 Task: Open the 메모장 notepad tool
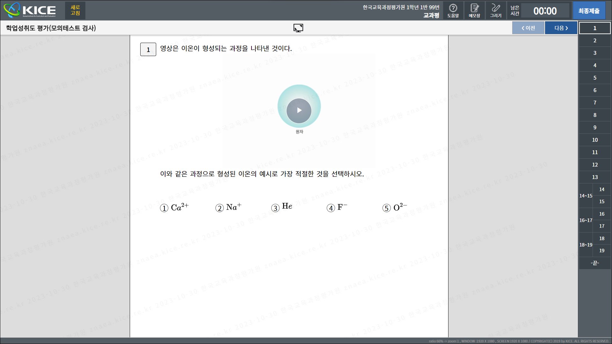pyautogui.click(x=474, y=10)
